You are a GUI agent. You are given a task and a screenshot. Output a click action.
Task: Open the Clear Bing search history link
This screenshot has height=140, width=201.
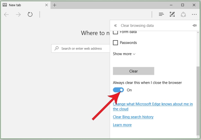point(133,117)
